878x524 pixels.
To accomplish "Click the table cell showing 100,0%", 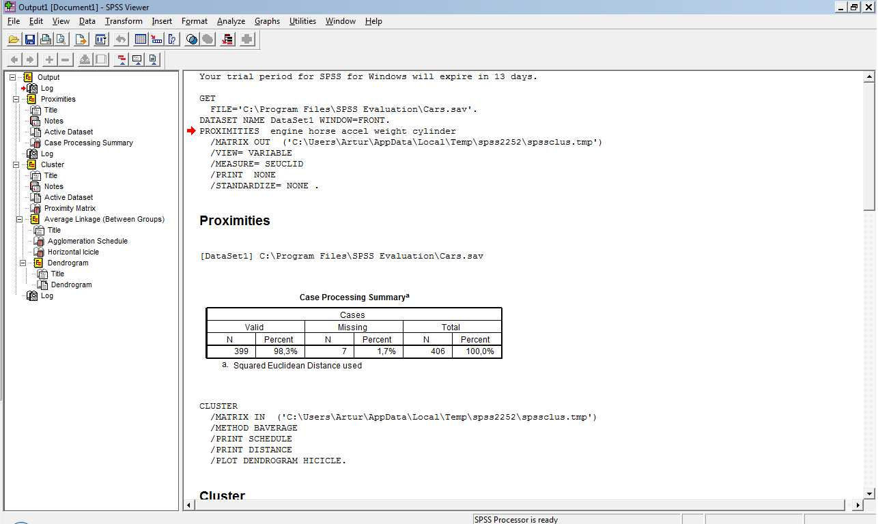I will 477,351.
